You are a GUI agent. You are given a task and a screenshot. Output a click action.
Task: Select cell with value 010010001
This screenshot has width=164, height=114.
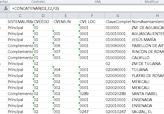pos(118,33)
